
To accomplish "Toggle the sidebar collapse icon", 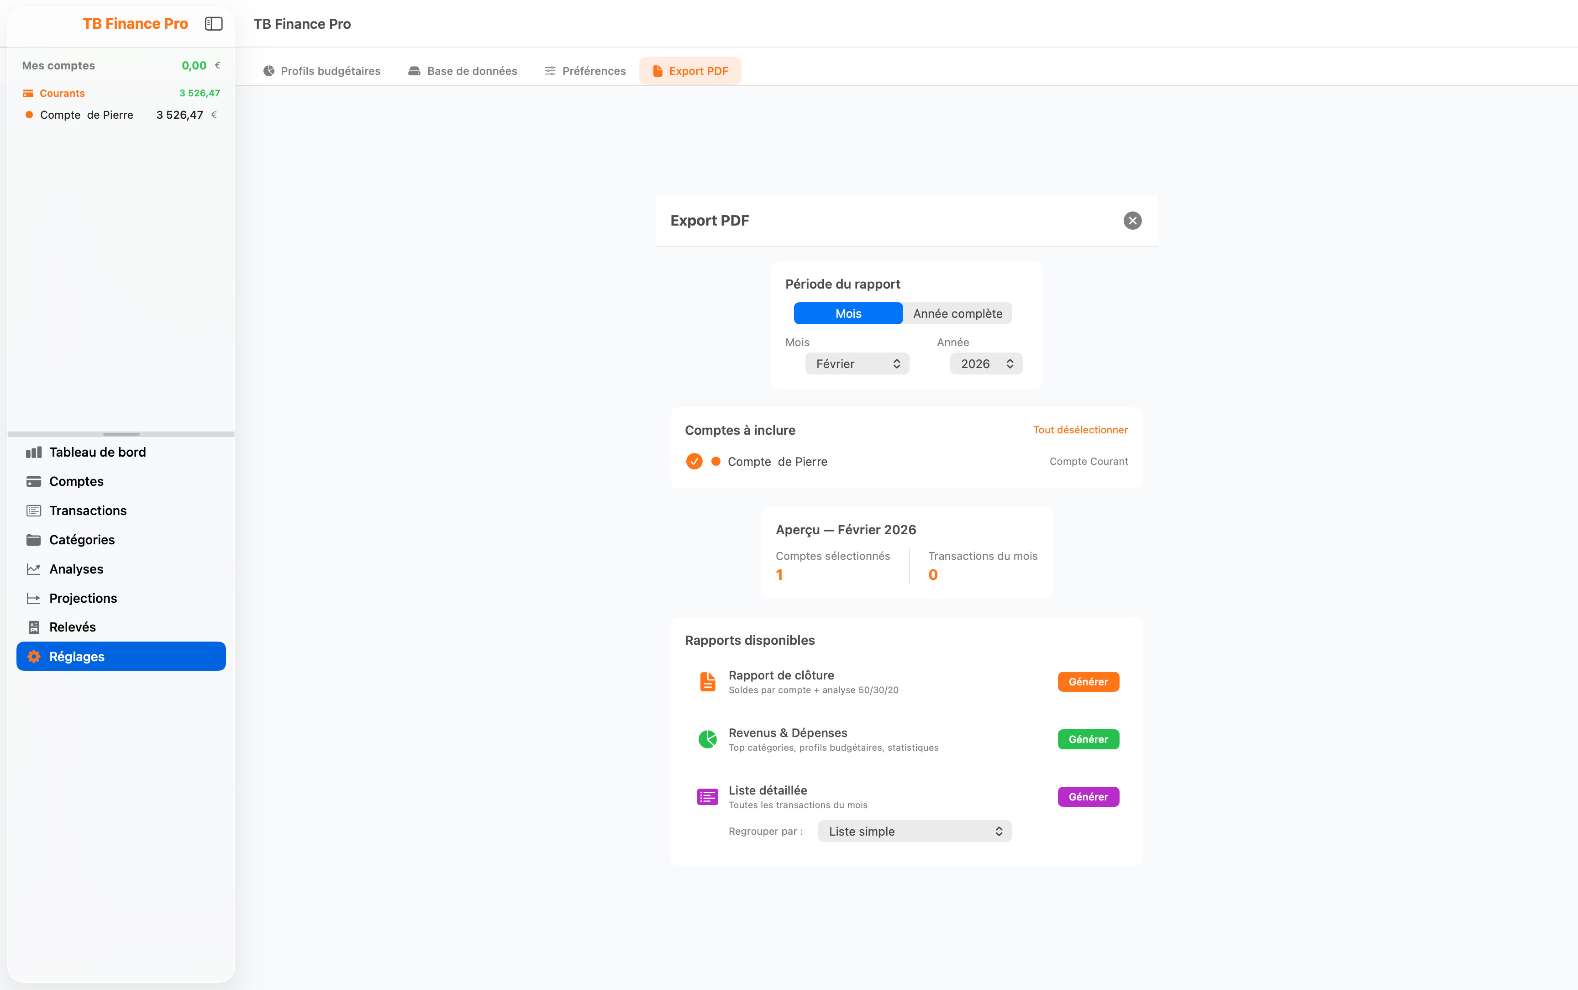I will [213, 24].
